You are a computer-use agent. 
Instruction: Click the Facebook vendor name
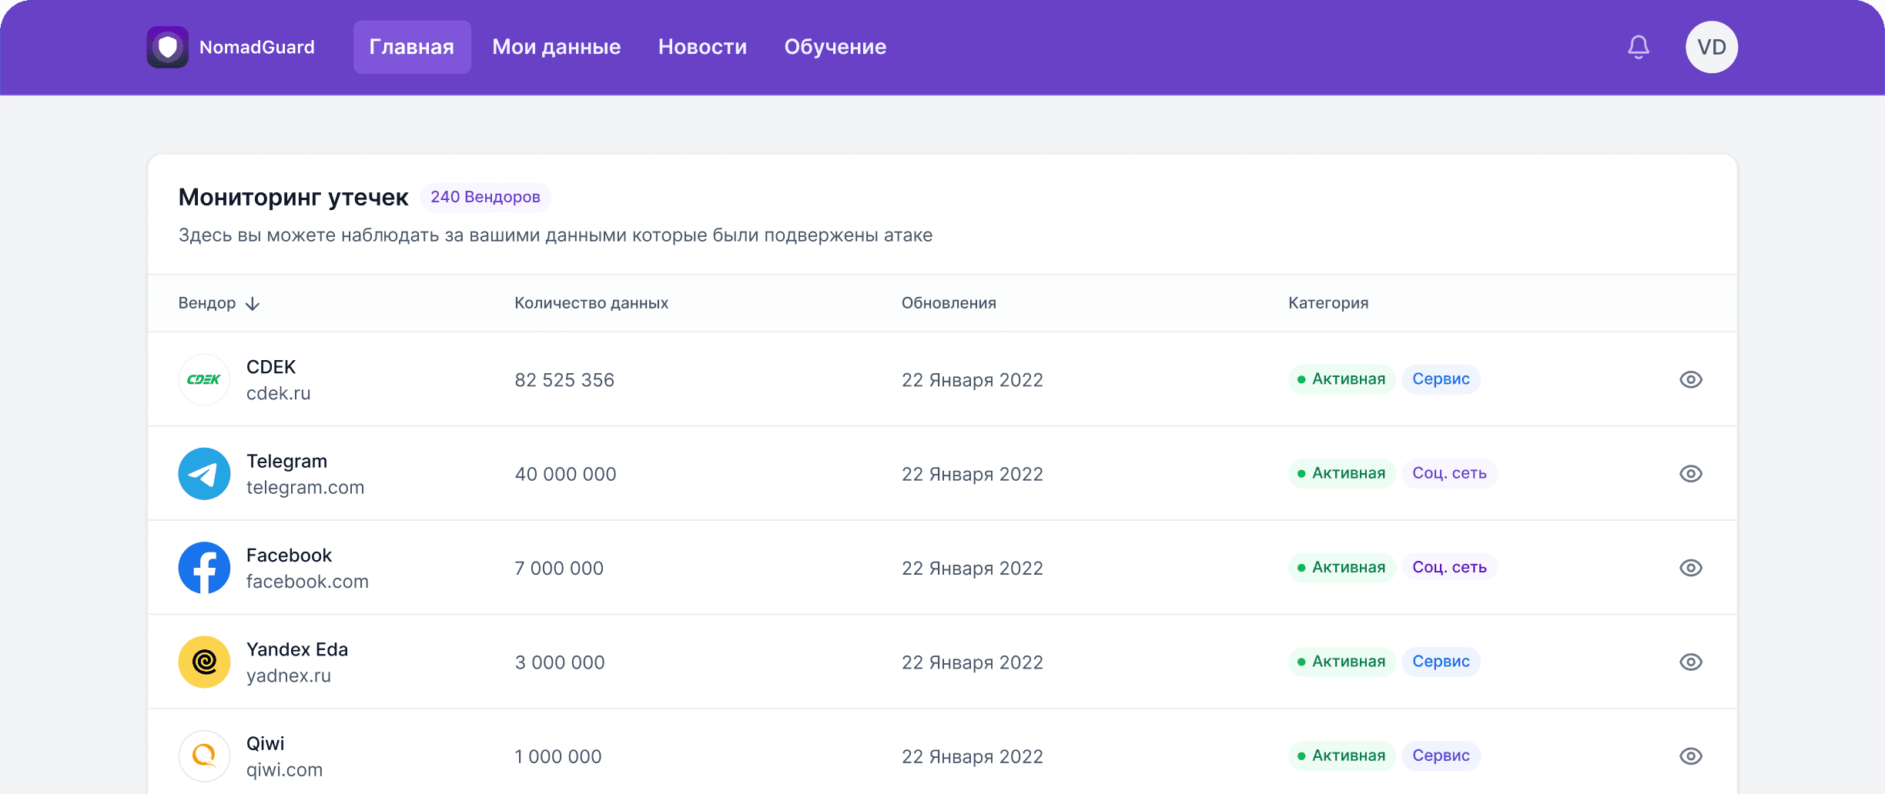(x=289, y=555)
